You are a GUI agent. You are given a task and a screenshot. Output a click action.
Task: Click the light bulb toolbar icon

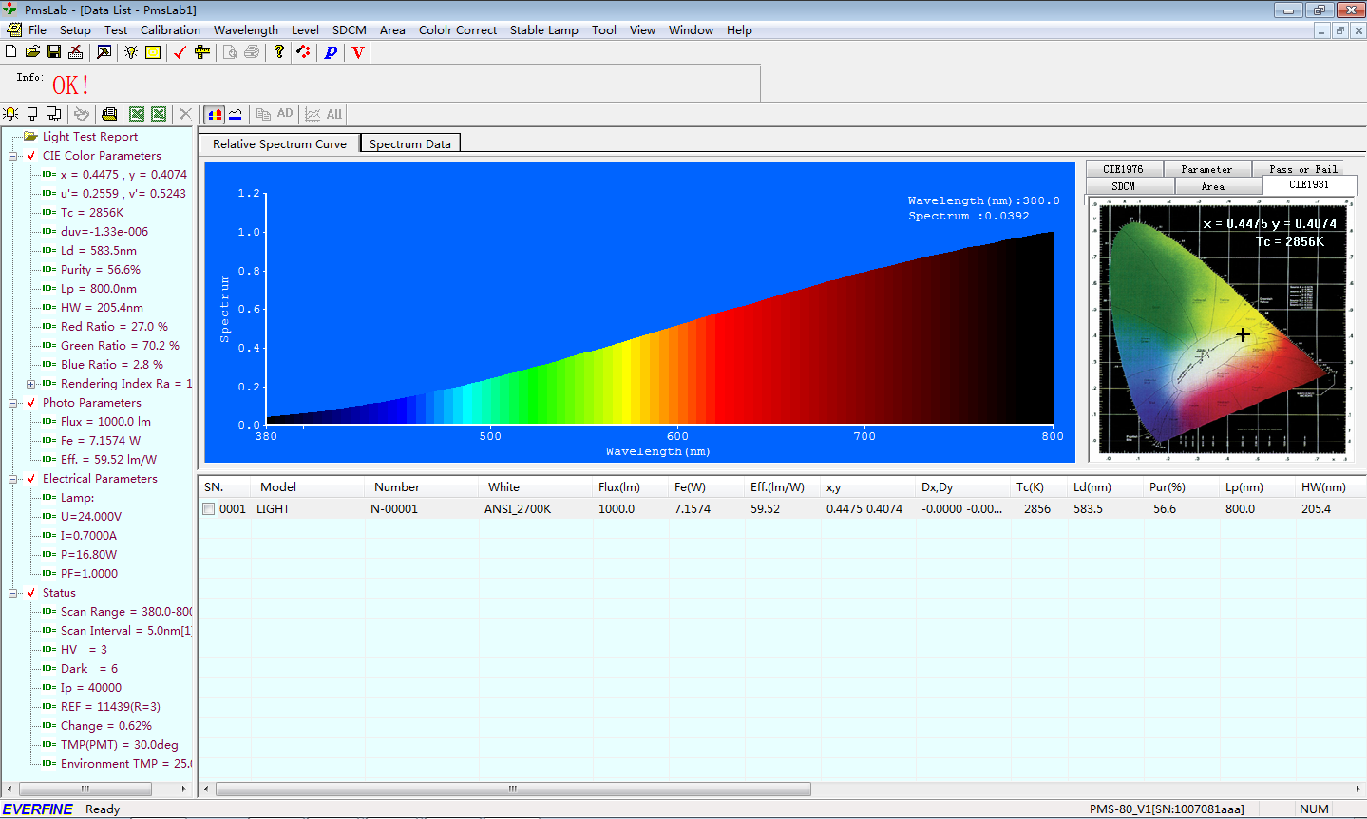coord(131,52)
